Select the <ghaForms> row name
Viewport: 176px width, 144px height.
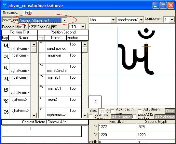click(20, 71)
